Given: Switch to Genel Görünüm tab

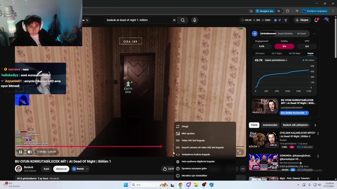Looking at the screenshot, I should (x=285, y=34).
